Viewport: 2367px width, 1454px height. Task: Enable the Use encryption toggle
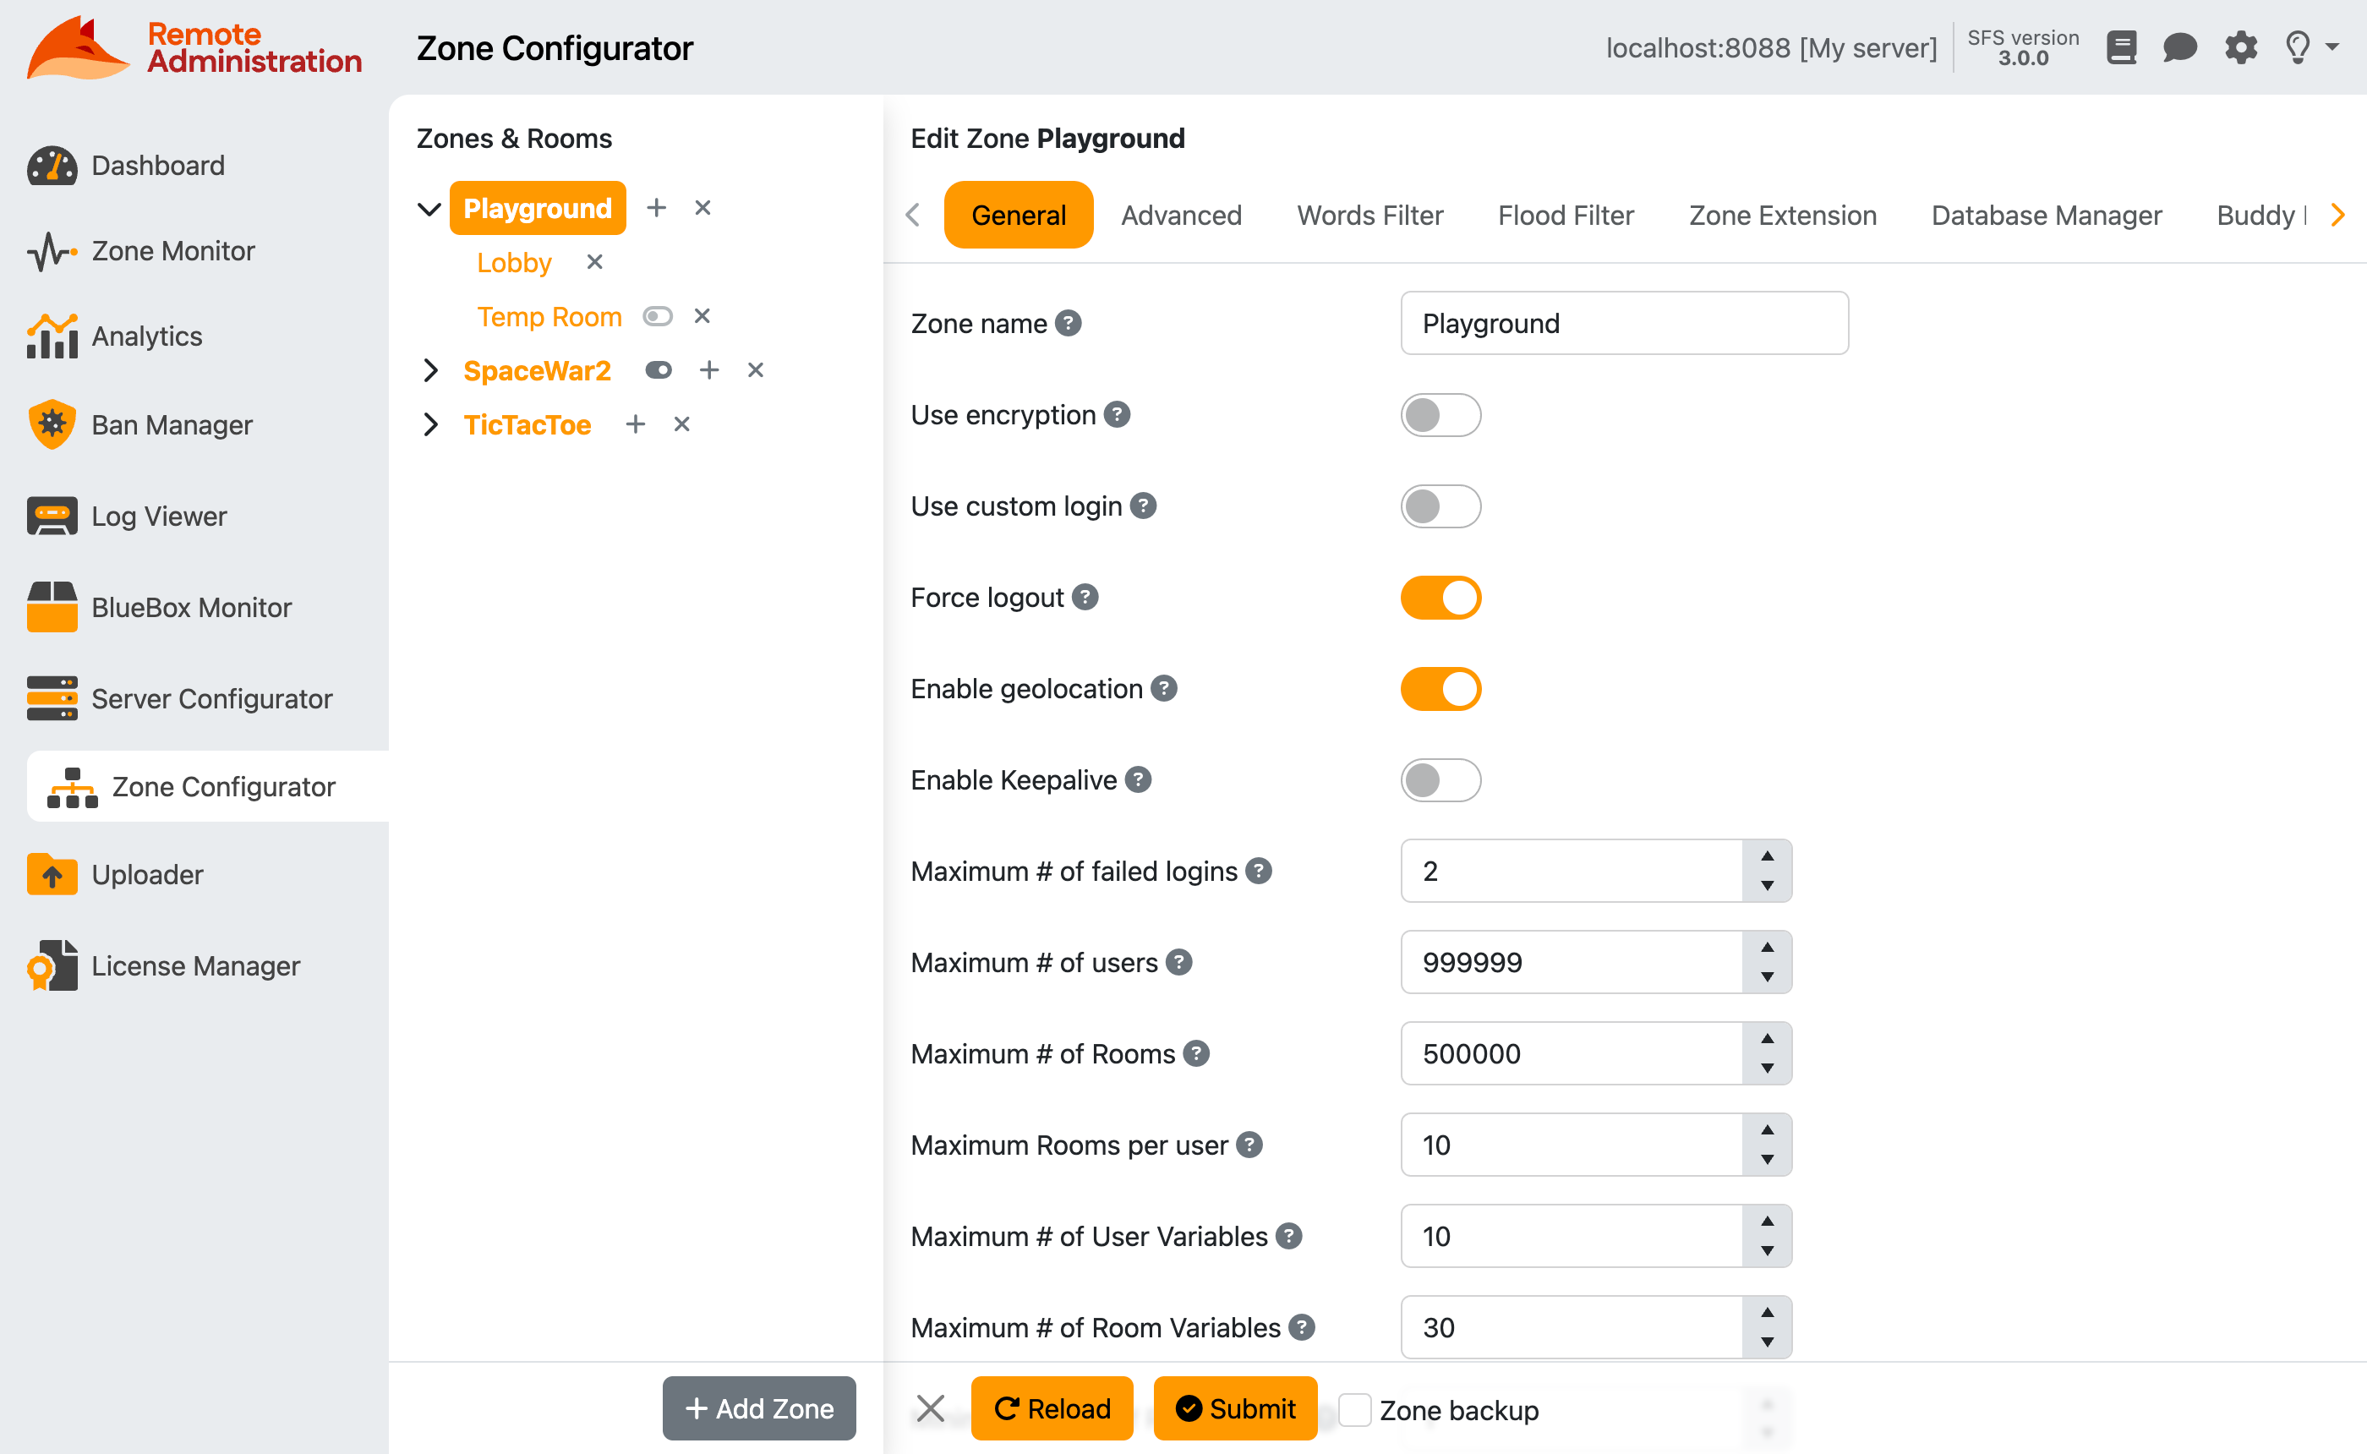pyautogui.click(x=1440, y=414)
